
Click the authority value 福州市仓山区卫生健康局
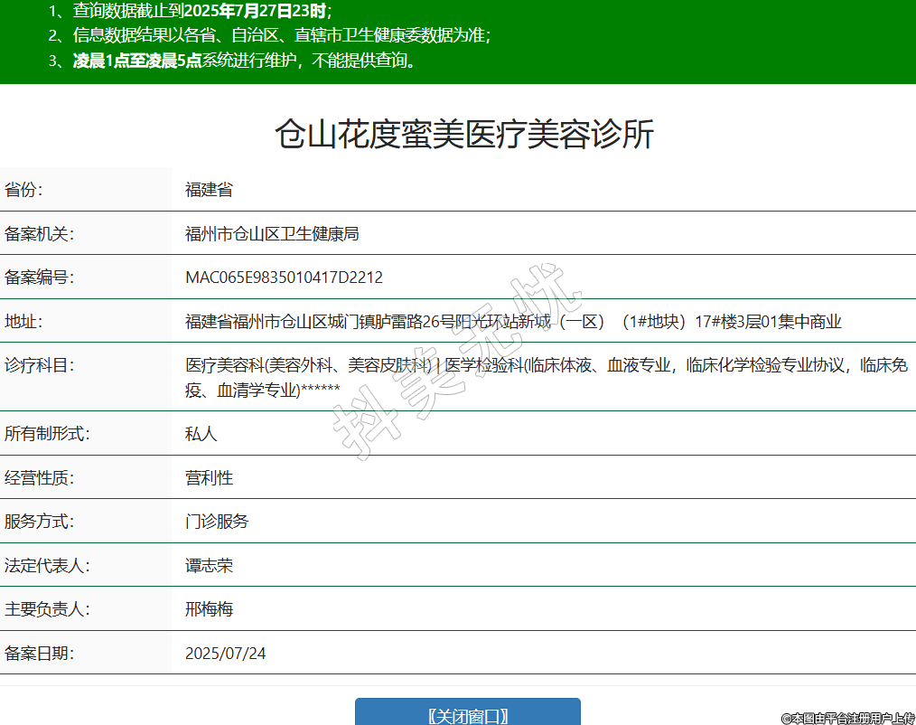coord(272,234)
